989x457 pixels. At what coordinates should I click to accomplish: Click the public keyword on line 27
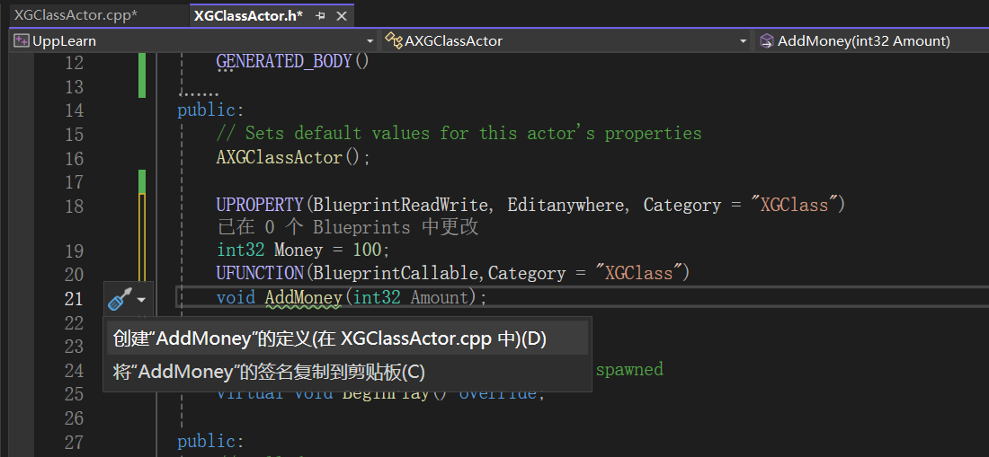point(206,441)
